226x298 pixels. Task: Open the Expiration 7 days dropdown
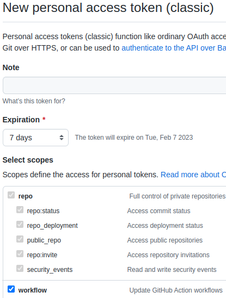pyautogui.click(x=35, y=138)
